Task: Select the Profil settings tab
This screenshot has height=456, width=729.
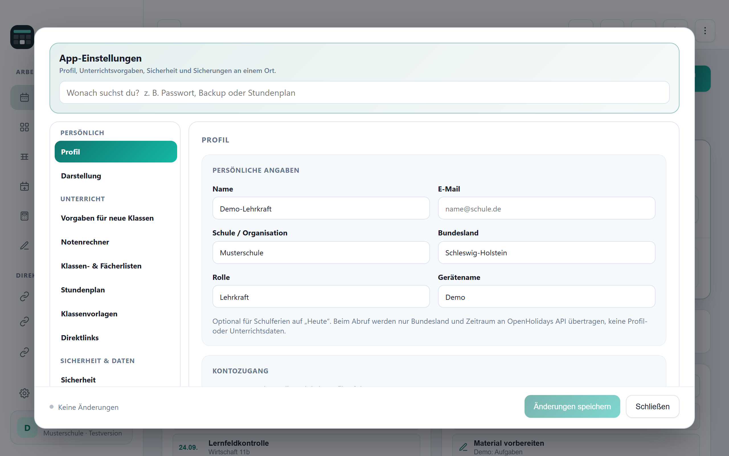Action: 116,152
